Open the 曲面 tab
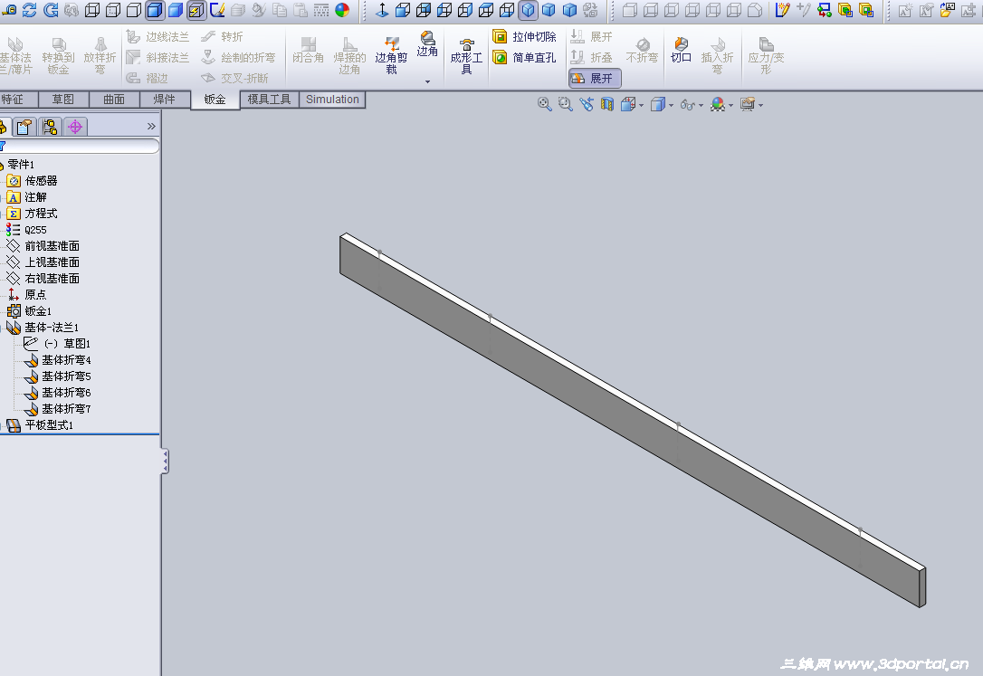Image resolution: width=983 pixels, height=676 pixels. pos(113,99)
